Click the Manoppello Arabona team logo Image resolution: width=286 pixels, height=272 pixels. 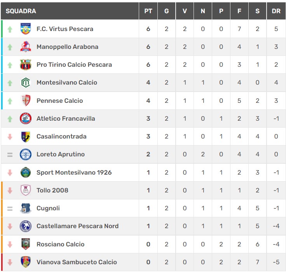[x=26, y=47]
